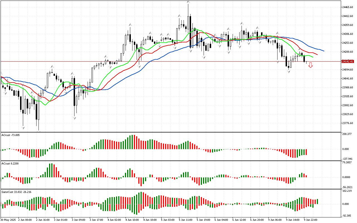Image resolution: width=357 pixels, height=223 pixels.
Task: Click the 5 Jun 11:00 time axis label
Action: [x=185, y=220]
